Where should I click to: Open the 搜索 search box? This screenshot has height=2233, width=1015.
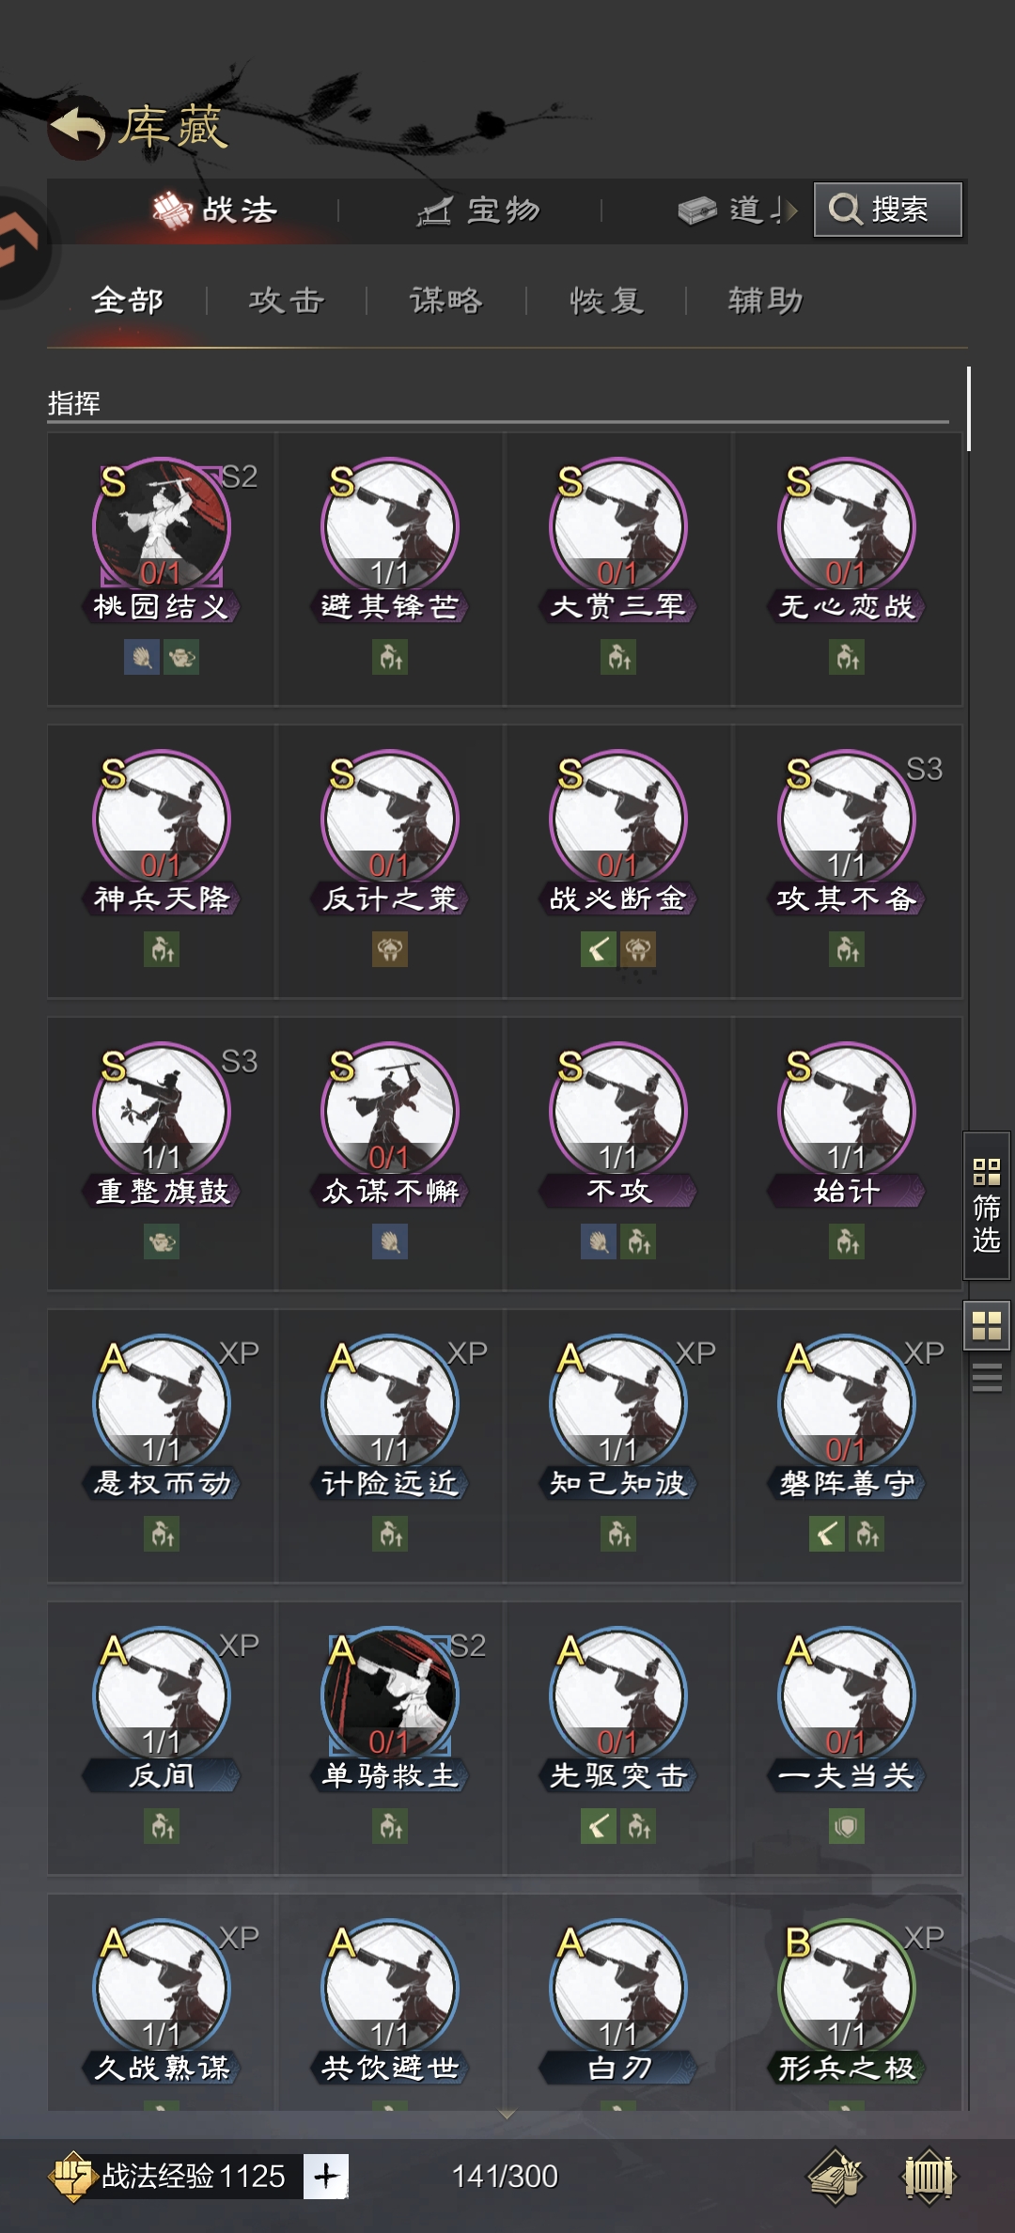coord(887,210)
